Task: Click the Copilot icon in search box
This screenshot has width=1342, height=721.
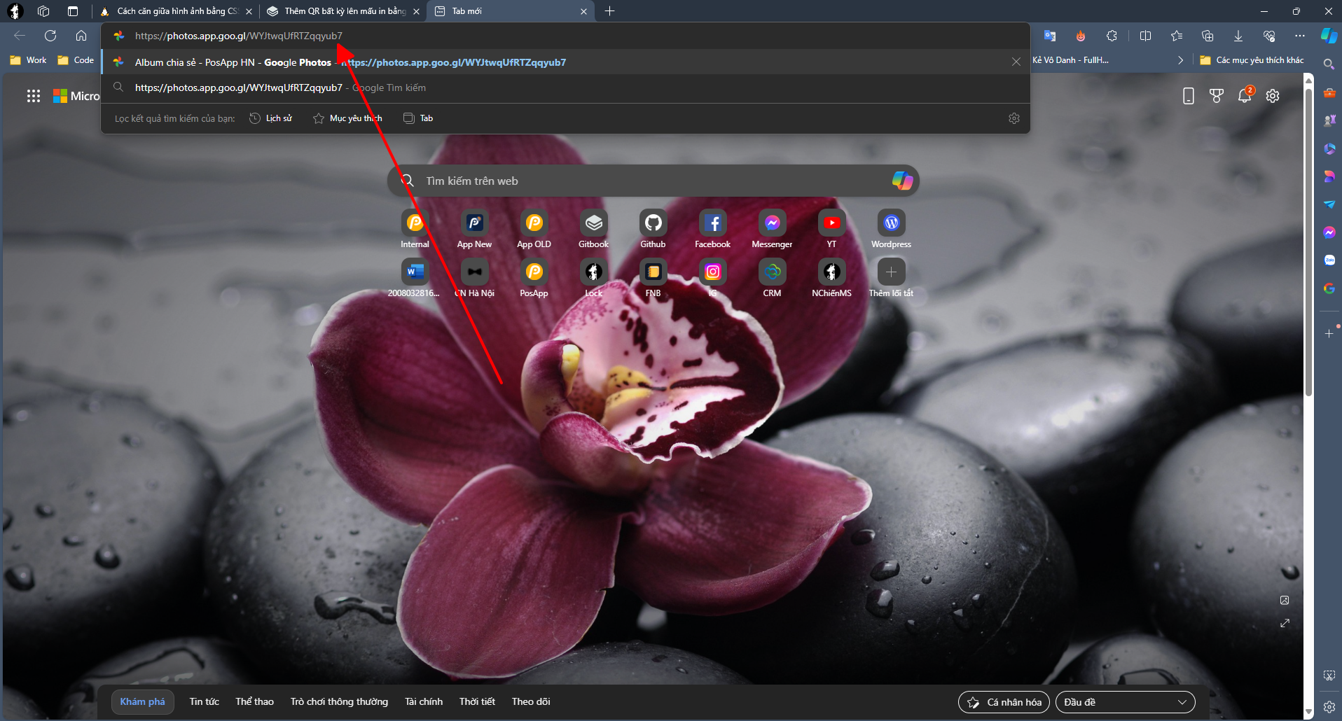Action: [x=901, y=181]
